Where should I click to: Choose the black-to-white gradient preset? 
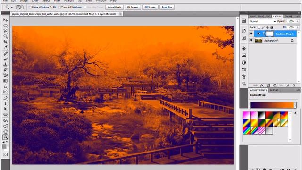(261, 115)
